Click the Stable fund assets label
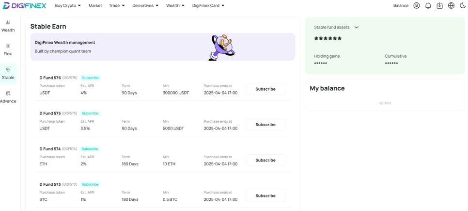 click(331, 27)
